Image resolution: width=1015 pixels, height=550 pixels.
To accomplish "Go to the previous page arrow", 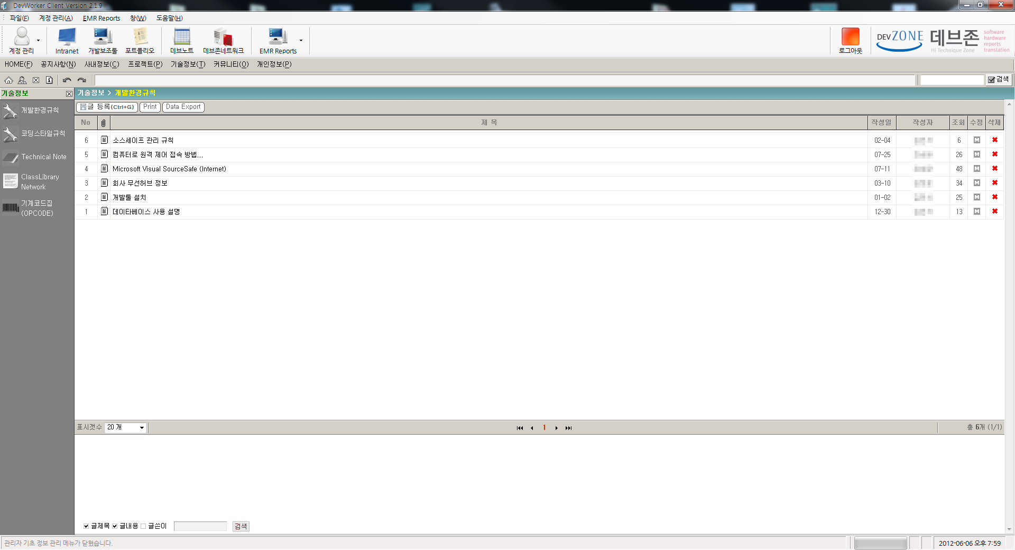I will 532,428.
